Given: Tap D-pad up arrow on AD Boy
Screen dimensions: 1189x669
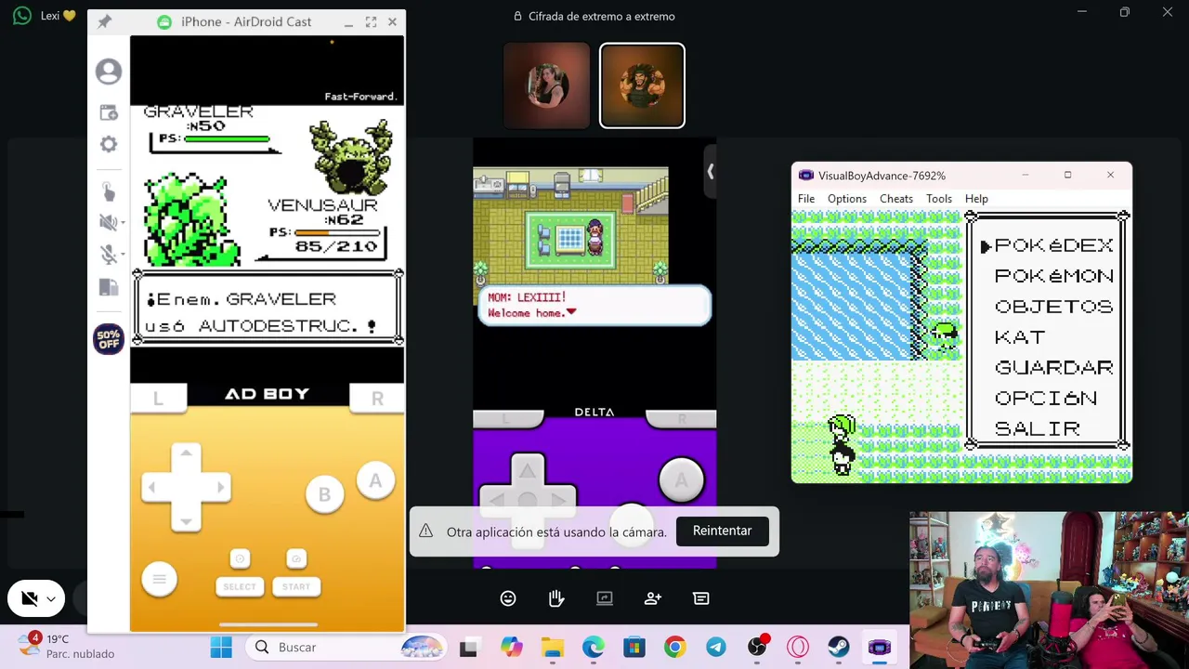Looking at the screenshot, I should (186, 453).
